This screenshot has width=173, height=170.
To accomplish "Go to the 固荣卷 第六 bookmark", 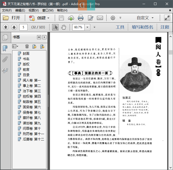I will coord(32,107).
